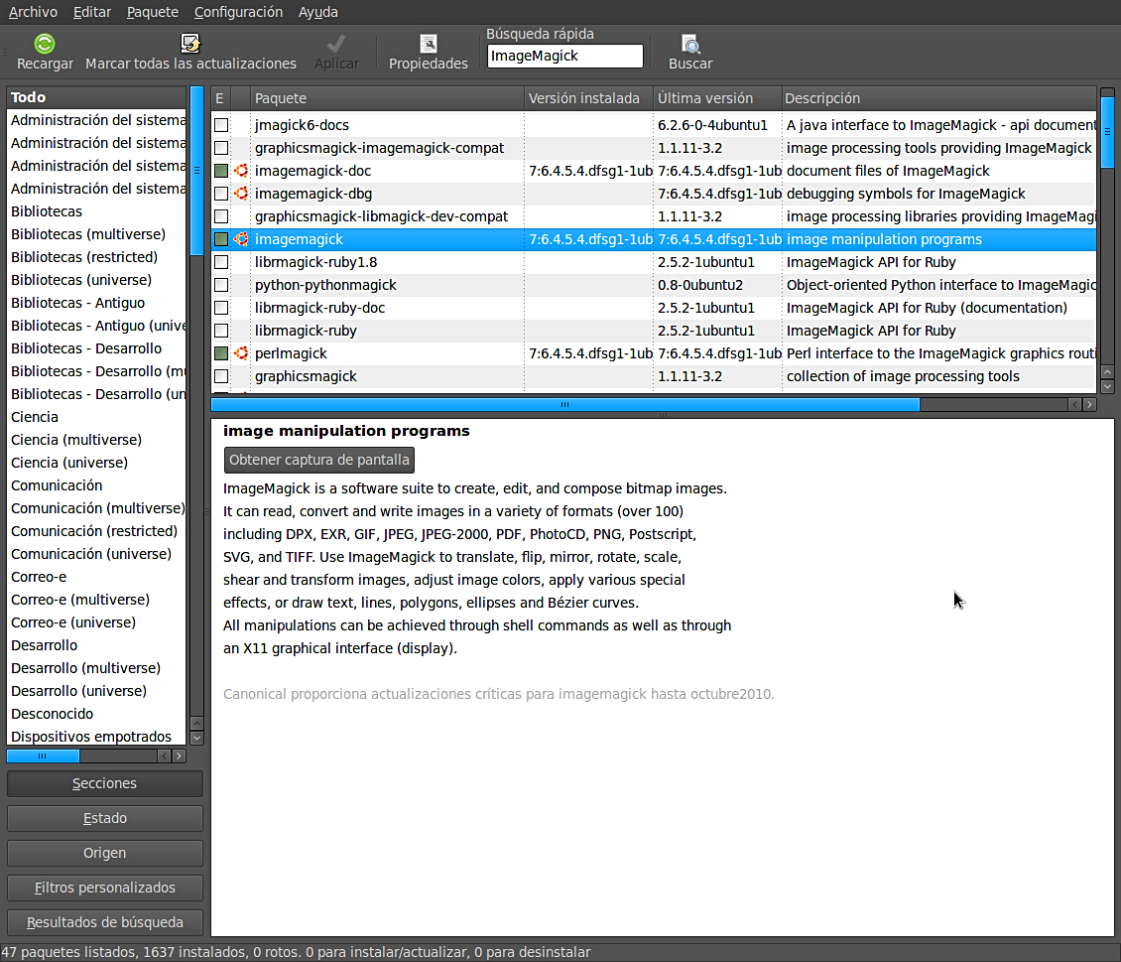Viewport: 1121px width, 962px height.
Task: Sort by Paquete column header
Action: tap(387, 98)
